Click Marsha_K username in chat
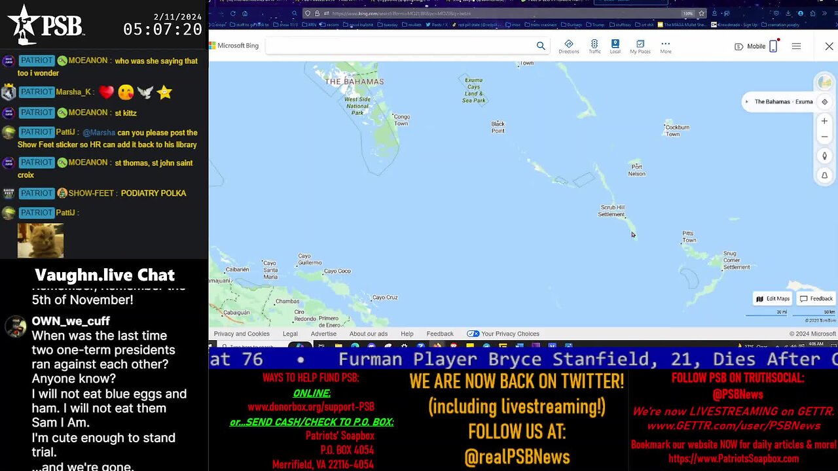This screenshot has width=838, height=471. (73, 92)
